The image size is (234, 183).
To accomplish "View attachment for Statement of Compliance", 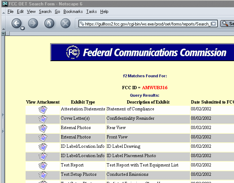I will 43,109.
